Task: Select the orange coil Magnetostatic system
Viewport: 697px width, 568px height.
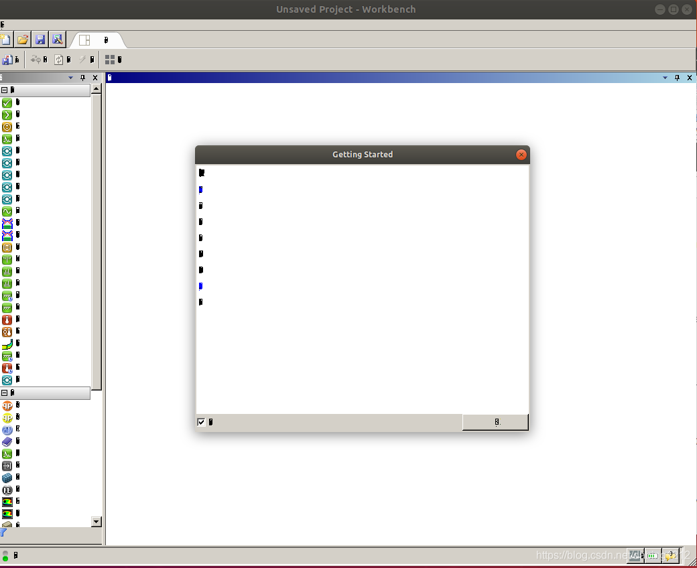Action: point(7,248)
